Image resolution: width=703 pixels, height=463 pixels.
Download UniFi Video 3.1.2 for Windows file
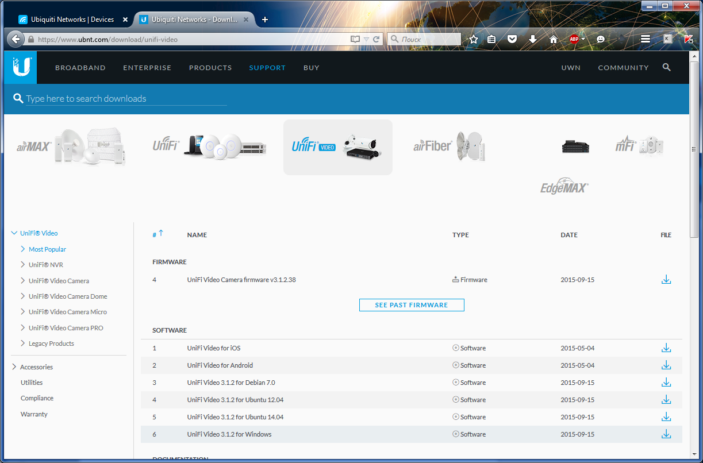point(666,434)
